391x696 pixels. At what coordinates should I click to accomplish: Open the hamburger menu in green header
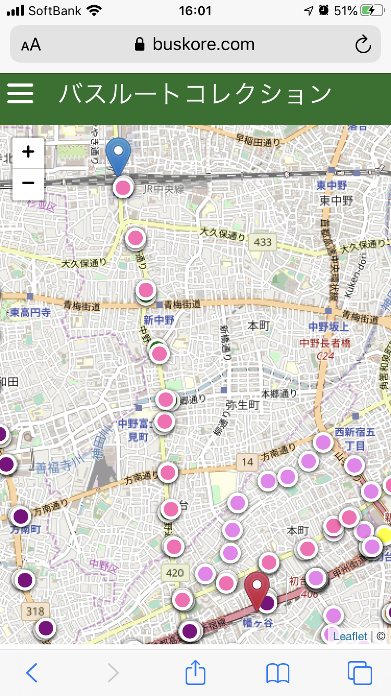coord(20,94)
